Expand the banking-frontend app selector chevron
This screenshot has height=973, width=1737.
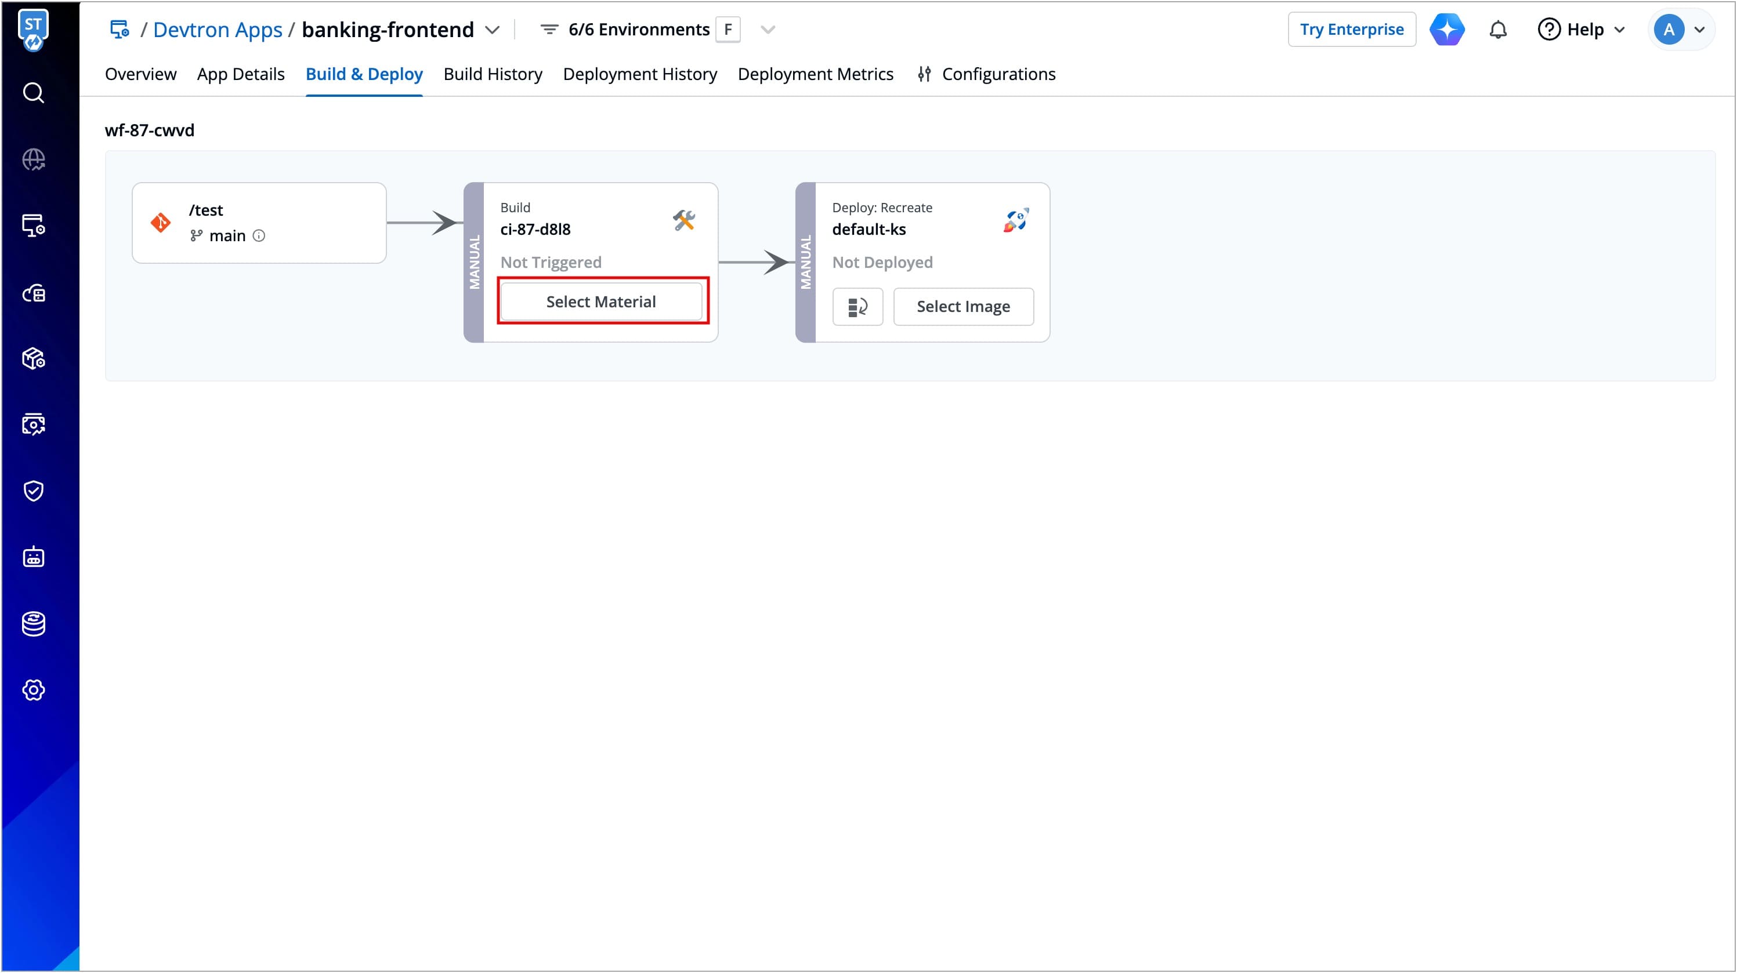pyautogui.click(x=493, y=30)
